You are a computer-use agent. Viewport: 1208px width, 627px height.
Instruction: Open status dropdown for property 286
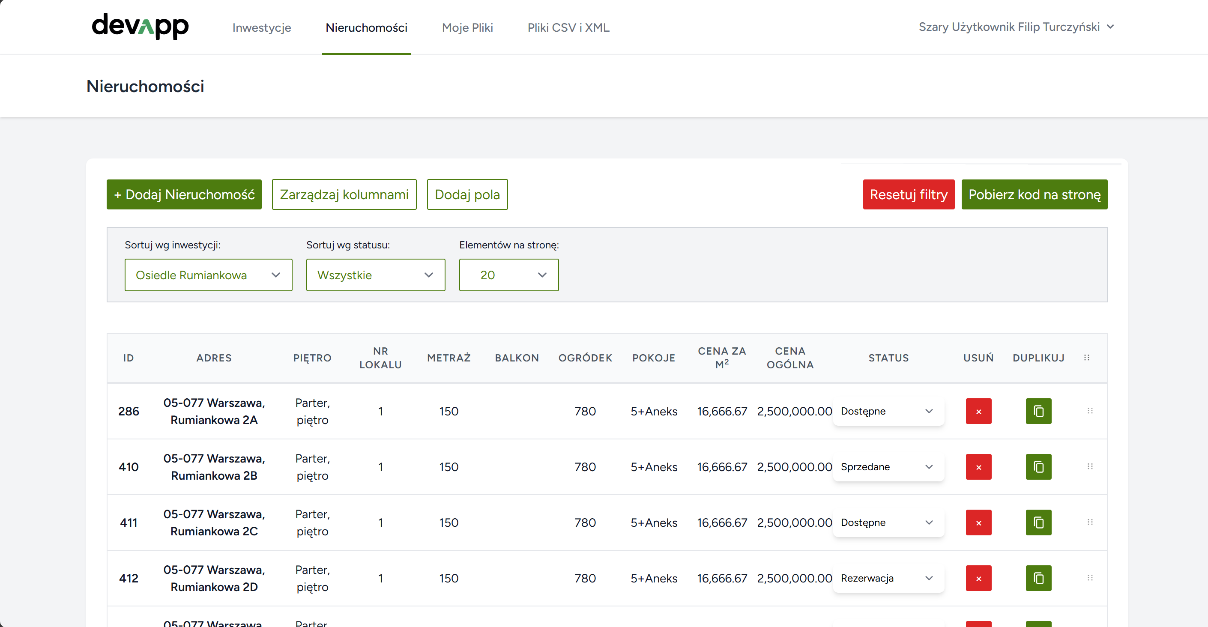click(888, 411)
